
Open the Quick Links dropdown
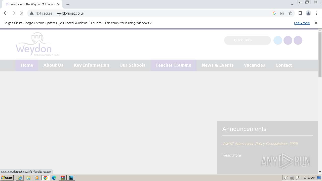(x=248, y=40)
